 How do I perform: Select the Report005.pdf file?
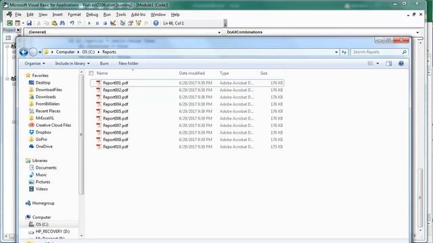[187, 111]
